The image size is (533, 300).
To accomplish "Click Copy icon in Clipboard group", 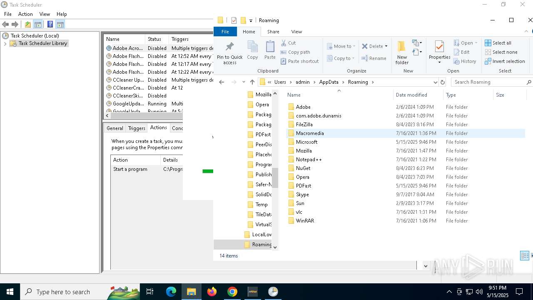I will (x=252, y=50).
